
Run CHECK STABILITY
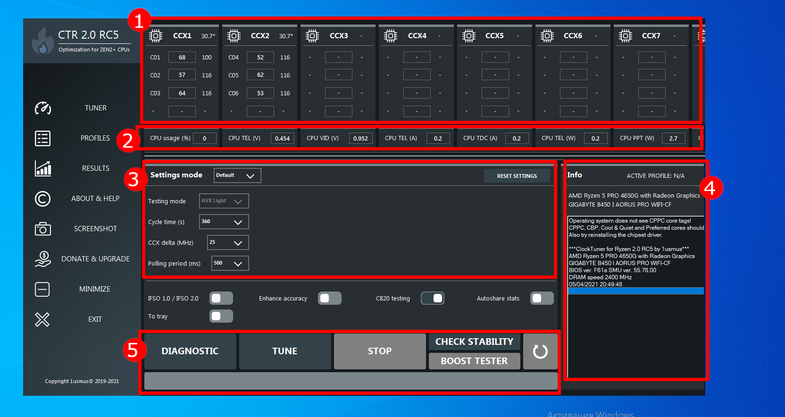tap(475, 342)
